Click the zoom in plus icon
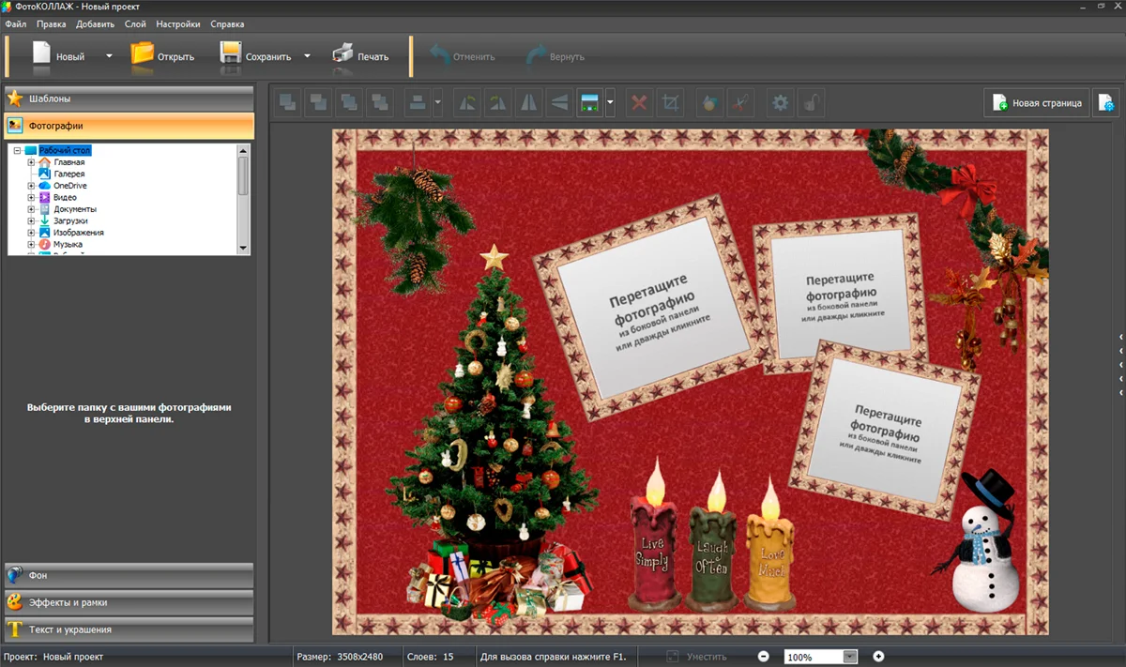The width and height of the screenshot is (1126, 667). click(878, 657)
